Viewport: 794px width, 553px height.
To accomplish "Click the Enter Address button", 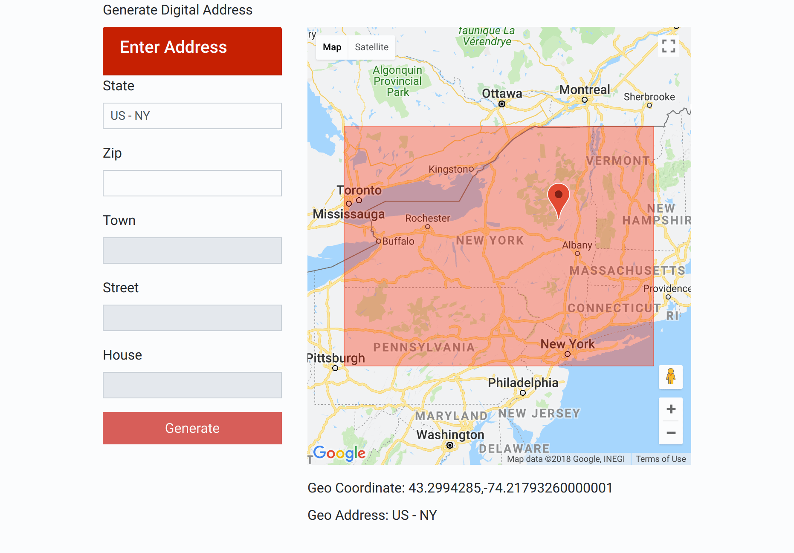I will pyautogui.click(x=192, y=47).
